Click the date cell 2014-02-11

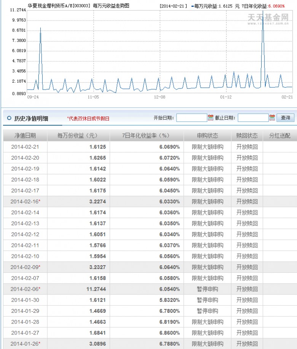click(25, 245)
